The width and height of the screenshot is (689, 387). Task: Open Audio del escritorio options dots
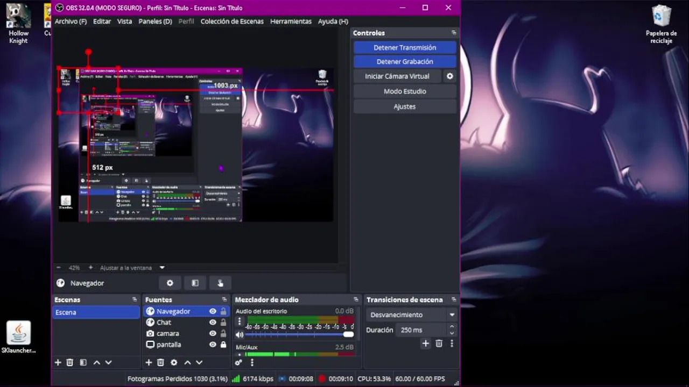pyautogui.click(x=240, y=322)
